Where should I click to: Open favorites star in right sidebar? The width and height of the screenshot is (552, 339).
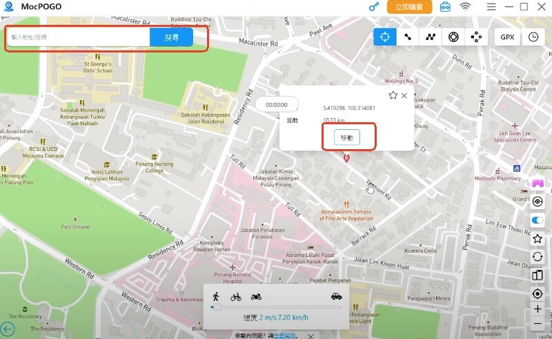pyautogui.click(x=538, y=239)
